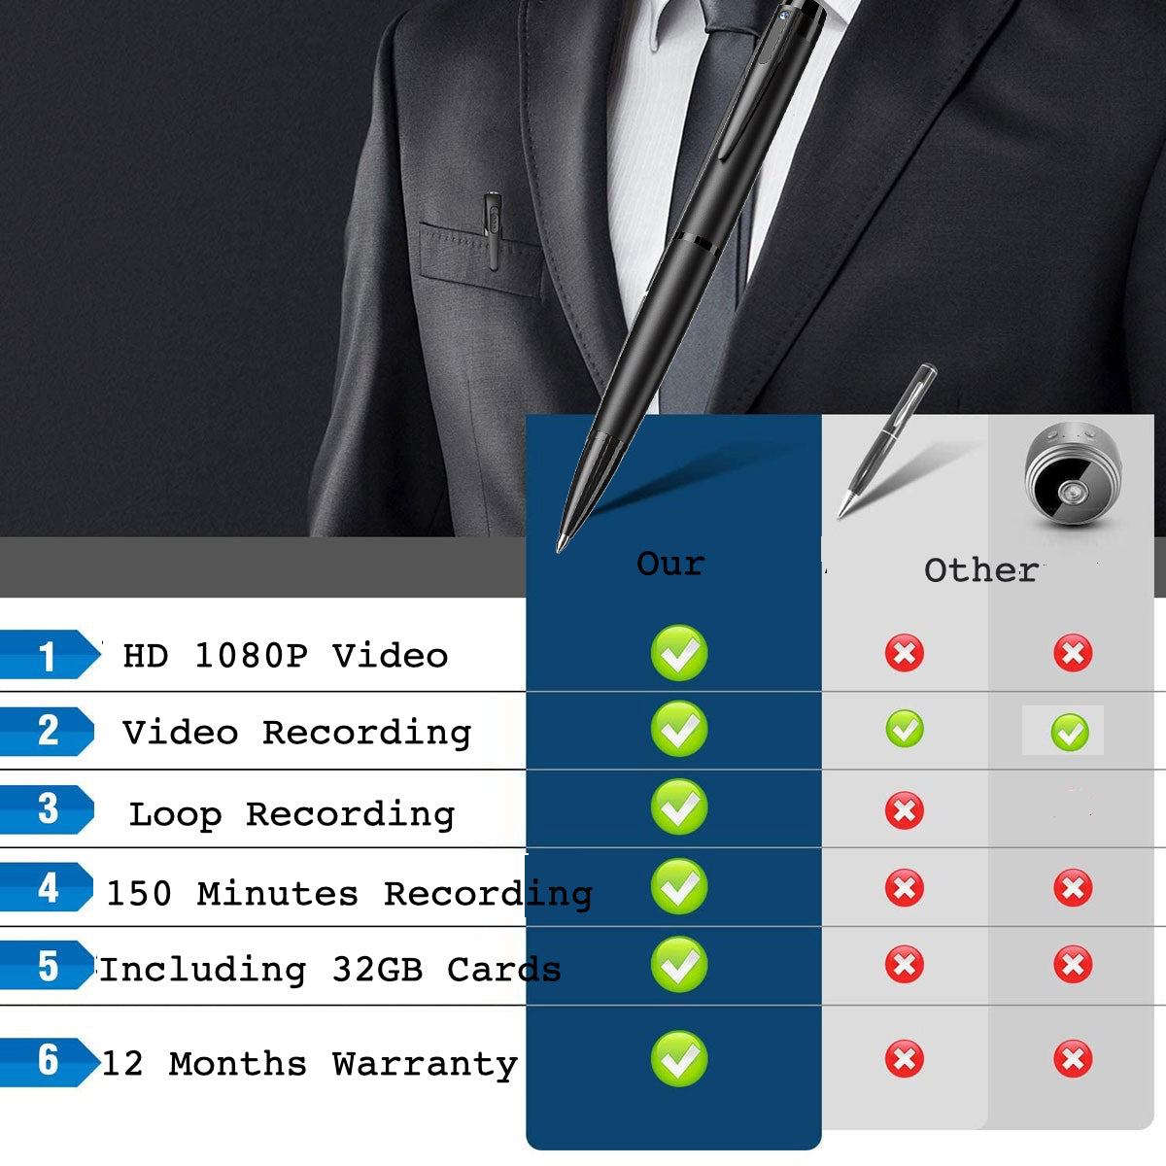Screen dimensions: 1166x1166
Task: Click the green checkmark for HD 1080P Video
Action: pos(679,653)
